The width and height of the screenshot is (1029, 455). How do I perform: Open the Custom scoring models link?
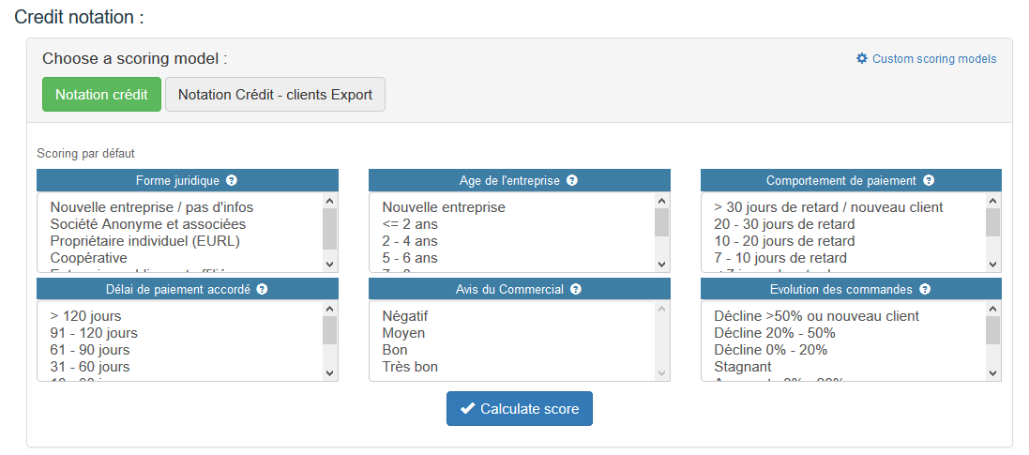(933, 59)
